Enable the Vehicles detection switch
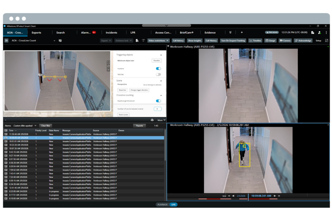Viewport: 332px width, 219px height. (158, 74)
